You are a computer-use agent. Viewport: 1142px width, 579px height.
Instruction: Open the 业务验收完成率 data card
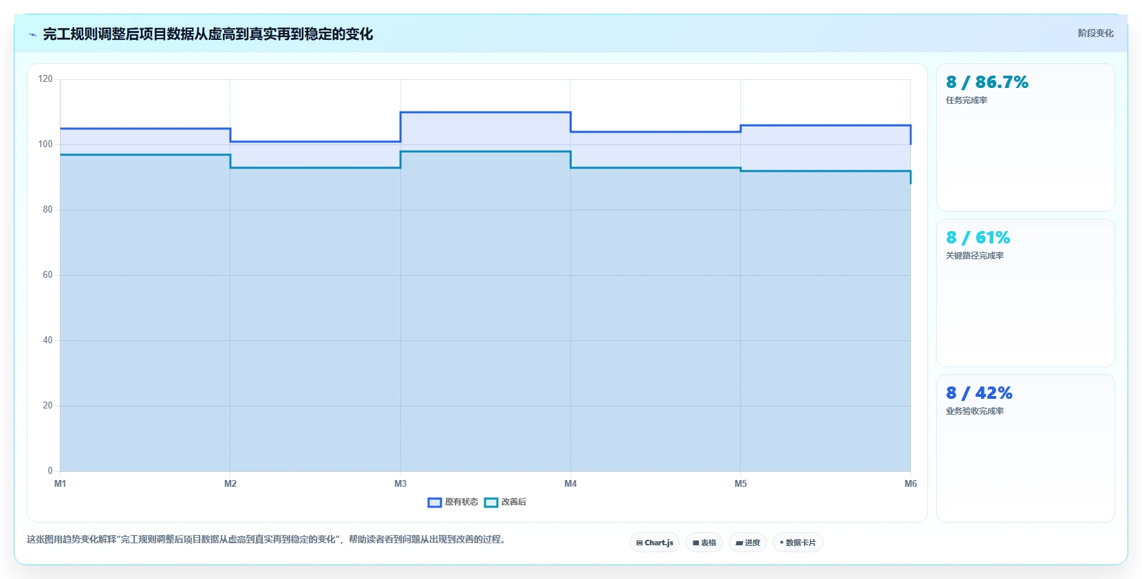point(1026,448)
